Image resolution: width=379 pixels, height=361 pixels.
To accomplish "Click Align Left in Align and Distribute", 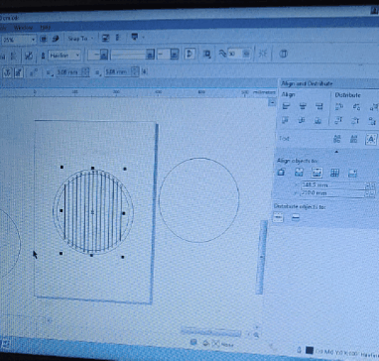I will point(286,106).
